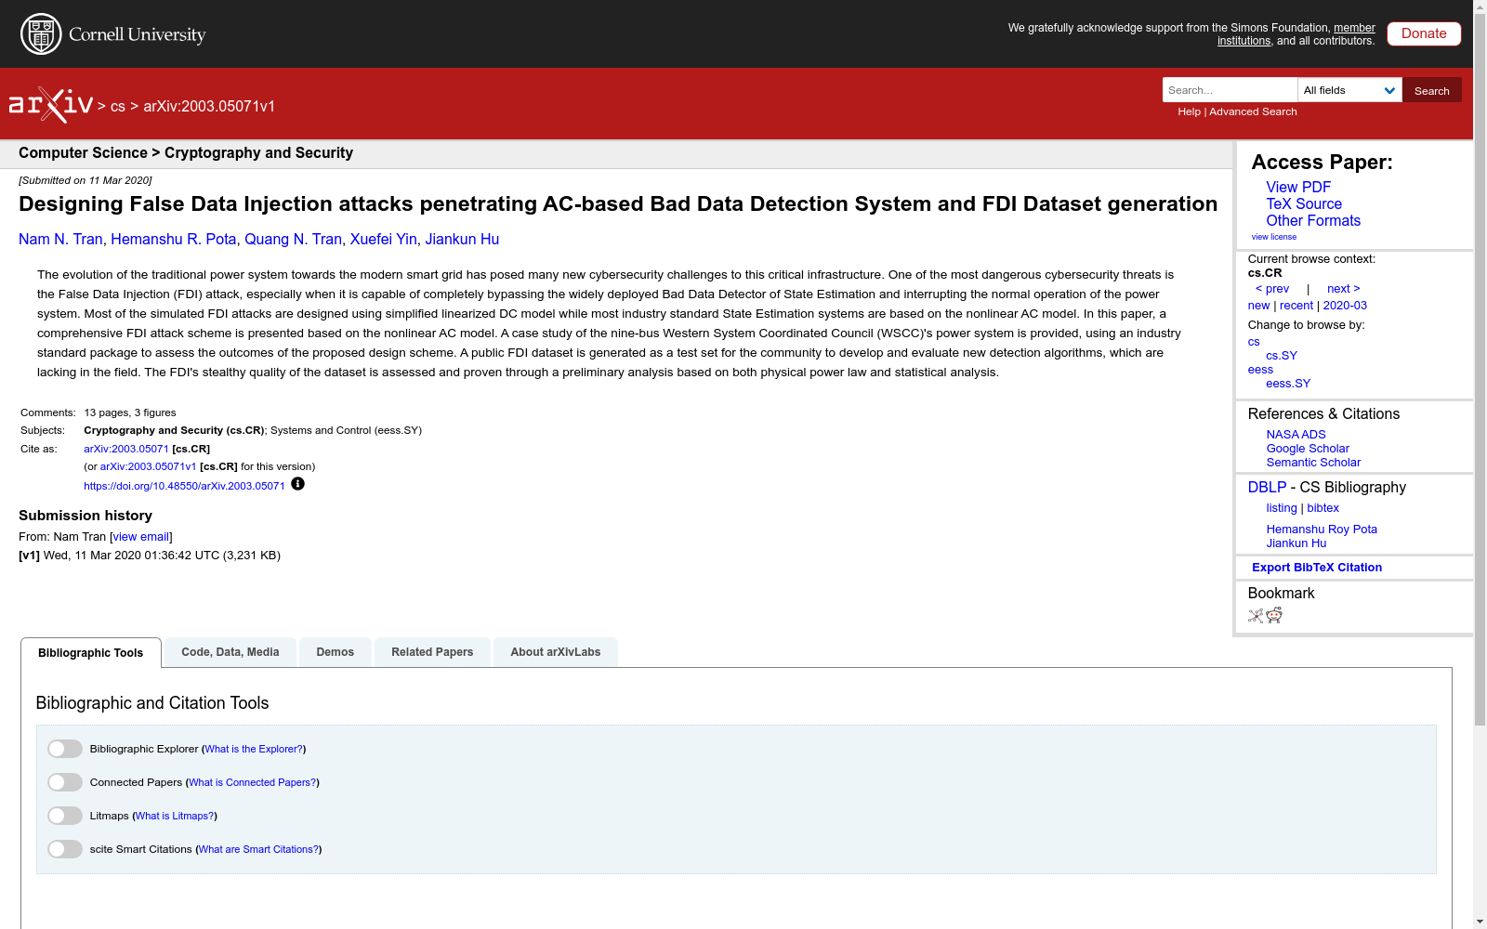The image size is (1487, 929).
Task: Open View PDF link
Action: (1298, 187)
